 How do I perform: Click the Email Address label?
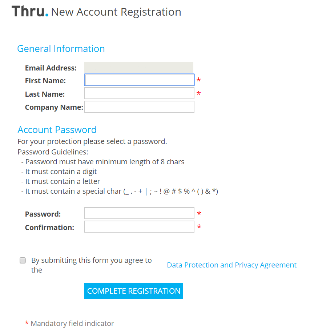(x=51, y=68)
